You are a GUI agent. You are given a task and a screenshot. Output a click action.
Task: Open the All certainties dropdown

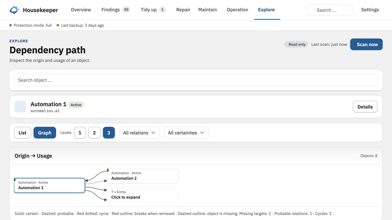186,133
